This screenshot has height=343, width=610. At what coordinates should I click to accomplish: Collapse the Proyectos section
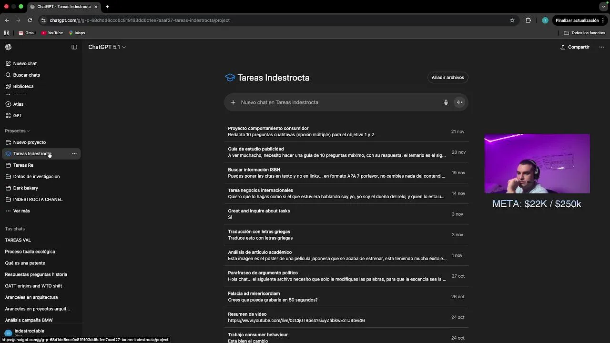coord(17,131)
